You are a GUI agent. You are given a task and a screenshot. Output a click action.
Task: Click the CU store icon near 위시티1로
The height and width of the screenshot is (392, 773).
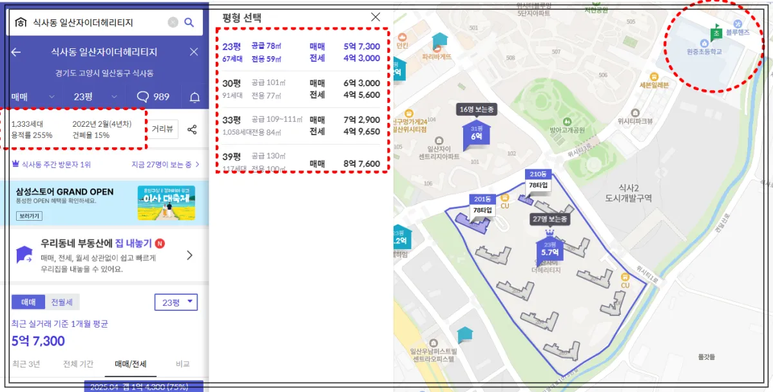point(625,277)
